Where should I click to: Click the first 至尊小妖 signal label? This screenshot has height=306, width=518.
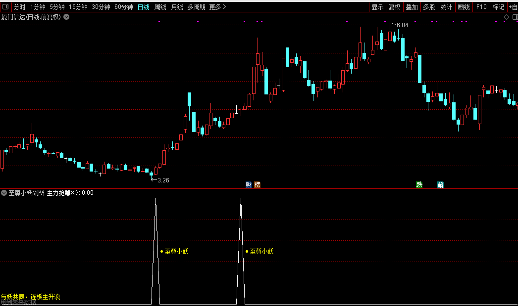(176, 251)
